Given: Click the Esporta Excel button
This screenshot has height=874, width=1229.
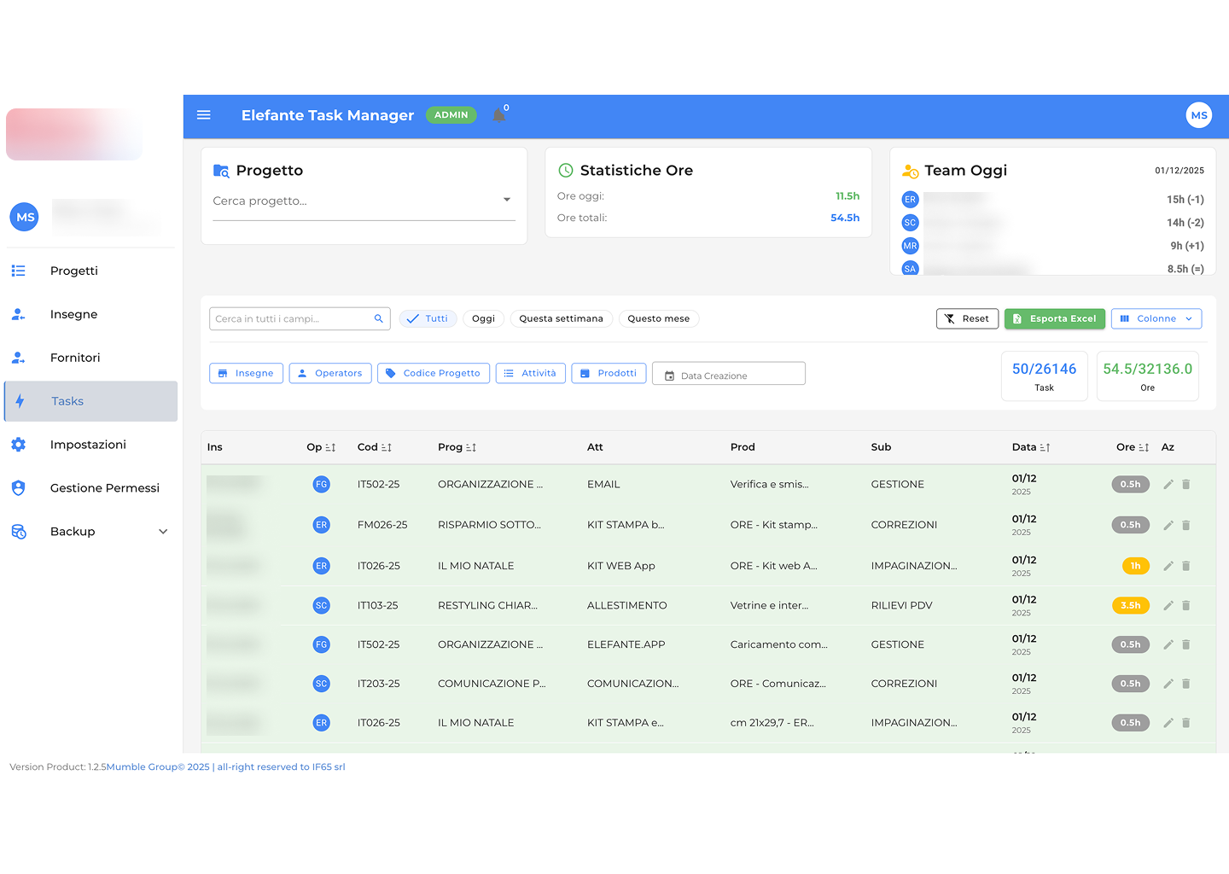Looking at the screenshot, I should [1054, 318].
